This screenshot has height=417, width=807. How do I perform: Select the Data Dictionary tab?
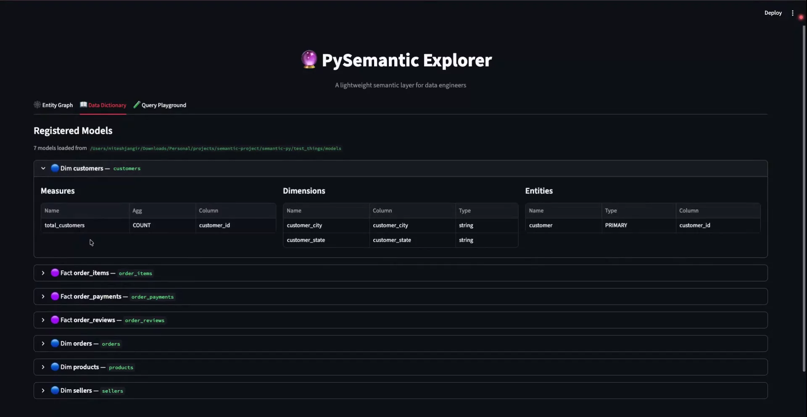click(103, 105)
